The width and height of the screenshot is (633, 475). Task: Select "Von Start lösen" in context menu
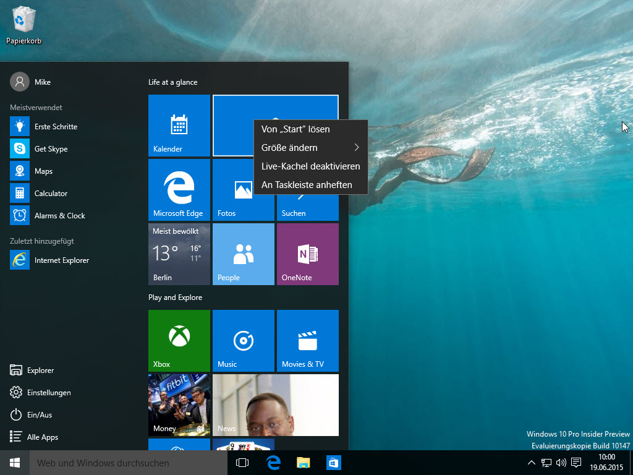tap(311, 129)
